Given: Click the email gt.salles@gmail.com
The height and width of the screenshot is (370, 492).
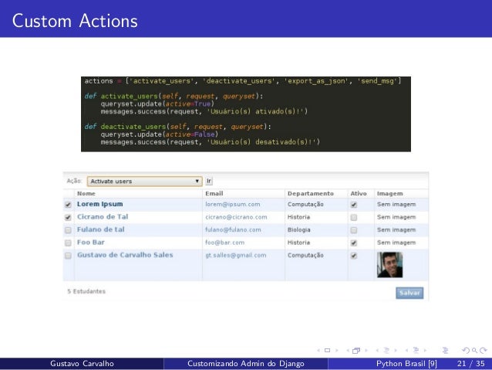Looking at the screenshot, I should [236, 255].
